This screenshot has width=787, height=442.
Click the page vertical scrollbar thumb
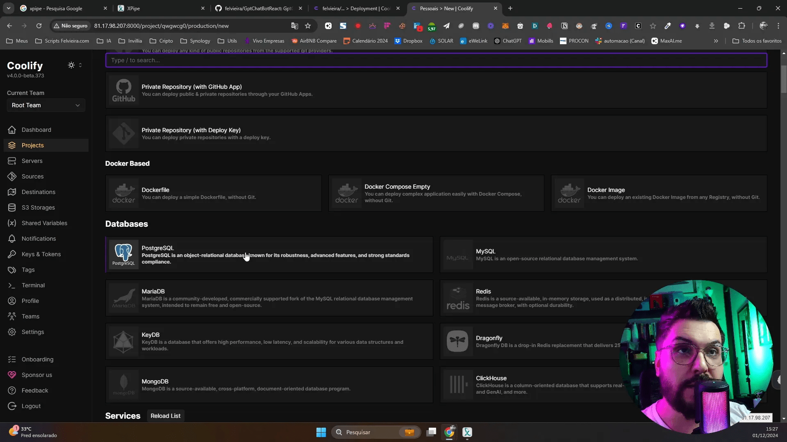pos(784,79)
